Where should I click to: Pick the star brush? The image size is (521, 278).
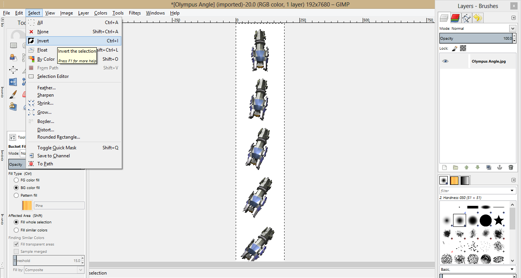coord(498,220)
